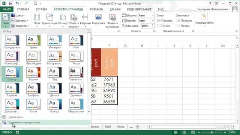This screenshot has height=135, width=240.
Task: Switch to the ДАННЫЕ tab
Action: point(115,9)
